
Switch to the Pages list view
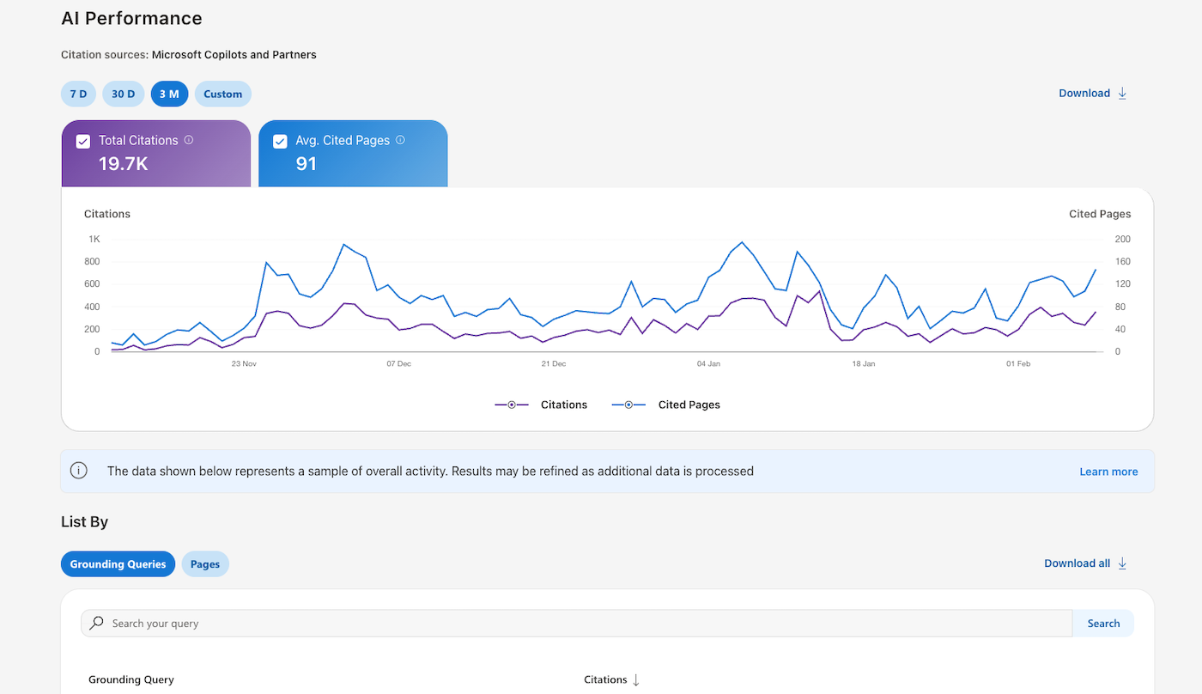coord(205,564)
